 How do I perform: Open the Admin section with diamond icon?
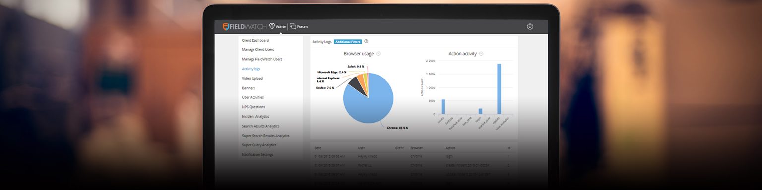pyautogui.click(x=277, y=26)
